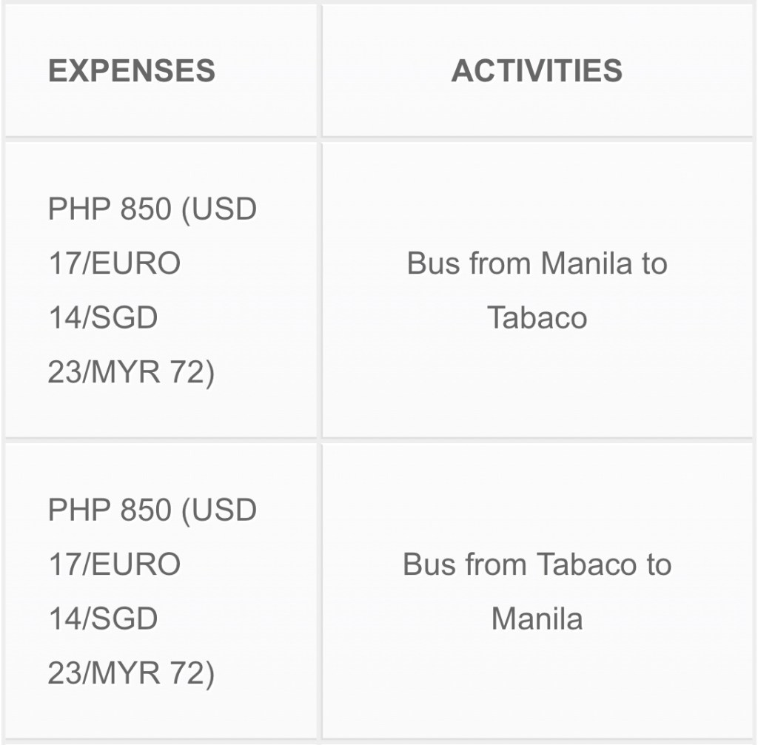The image size is (758, 745).
Task: Select "Bus from Manila to" activity line
Action: [x=537, y=263]
